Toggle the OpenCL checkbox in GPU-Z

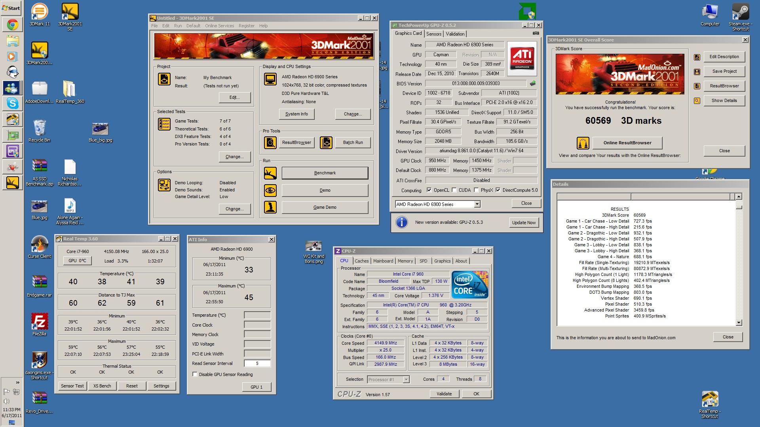tap(429, 190)
